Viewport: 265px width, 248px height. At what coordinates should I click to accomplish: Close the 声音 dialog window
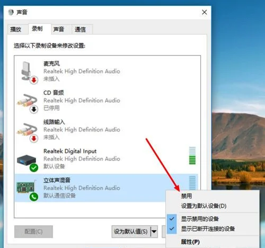(205, 12)
